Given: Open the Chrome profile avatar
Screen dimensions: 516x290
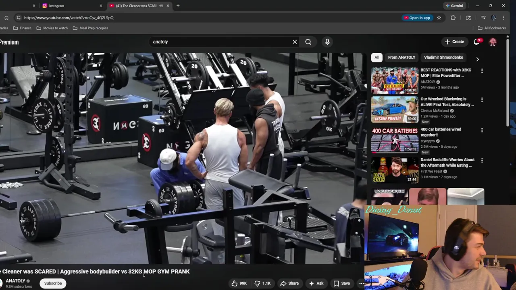Looking at the screenshot, I should click(x=493, y=18).
